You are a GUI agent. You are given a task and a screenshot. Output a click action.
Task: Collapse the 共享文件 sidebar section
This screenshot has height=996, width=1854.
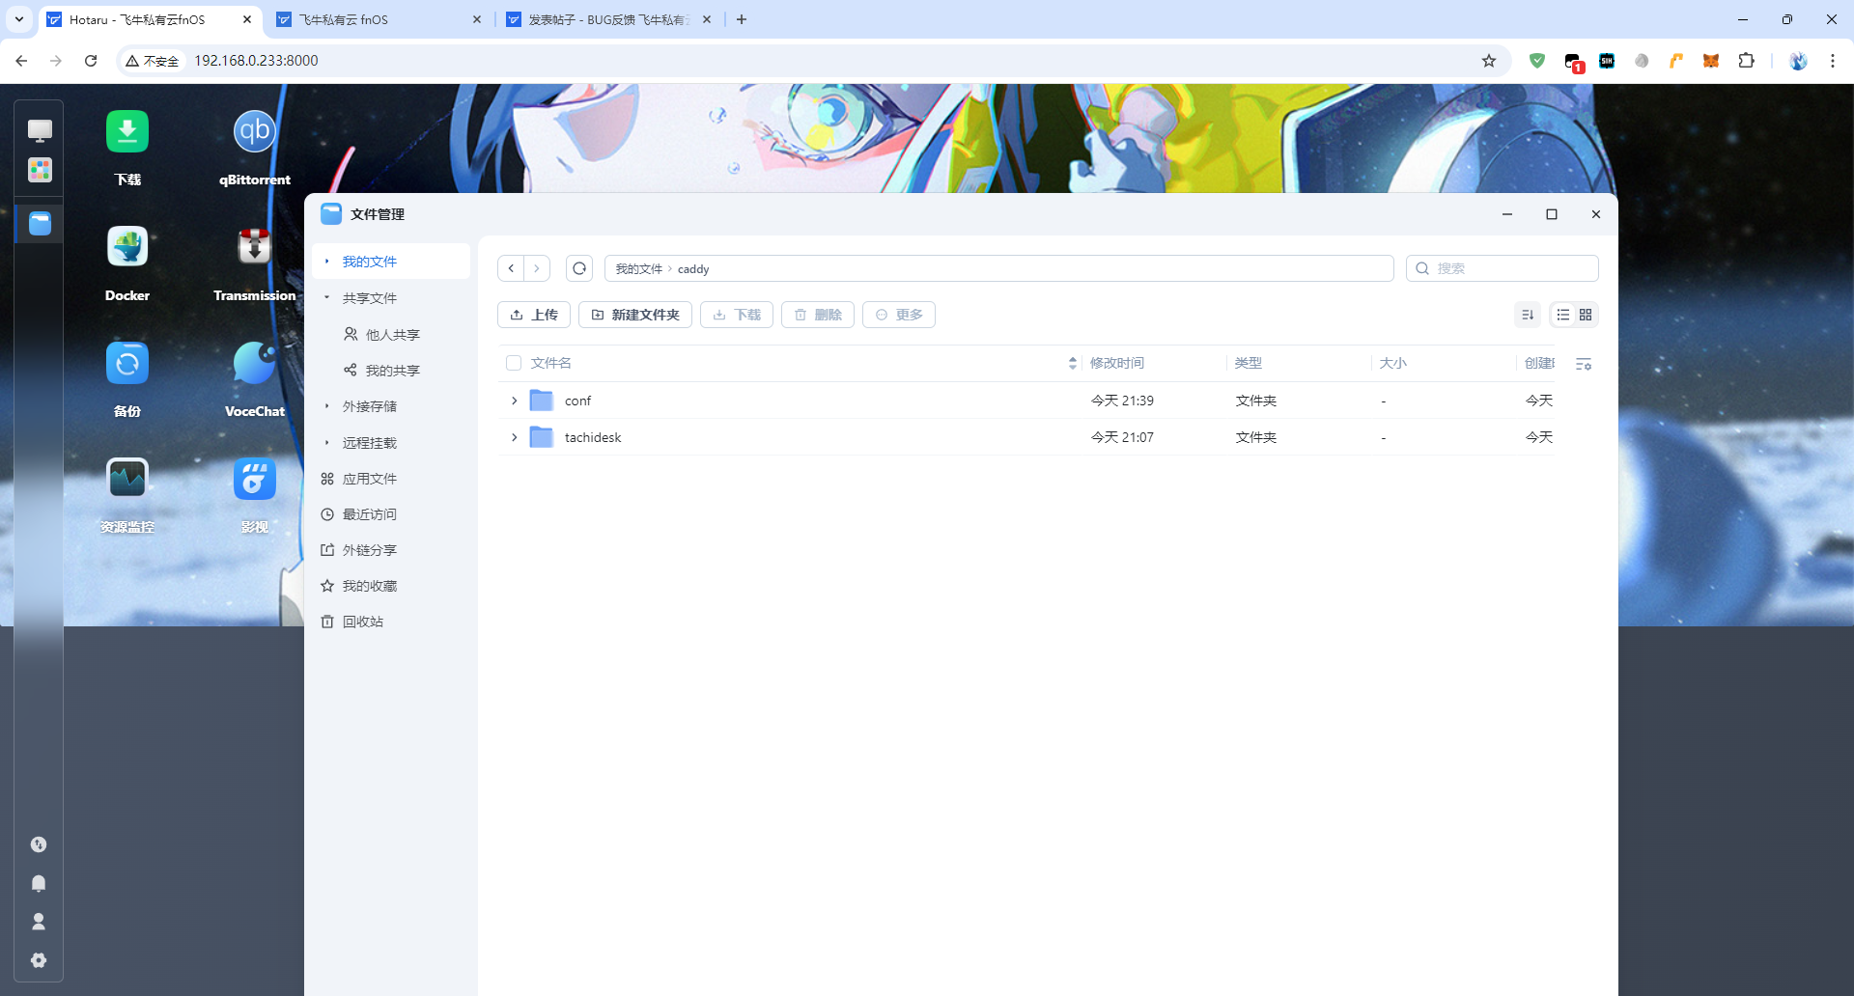pos(327,298)
